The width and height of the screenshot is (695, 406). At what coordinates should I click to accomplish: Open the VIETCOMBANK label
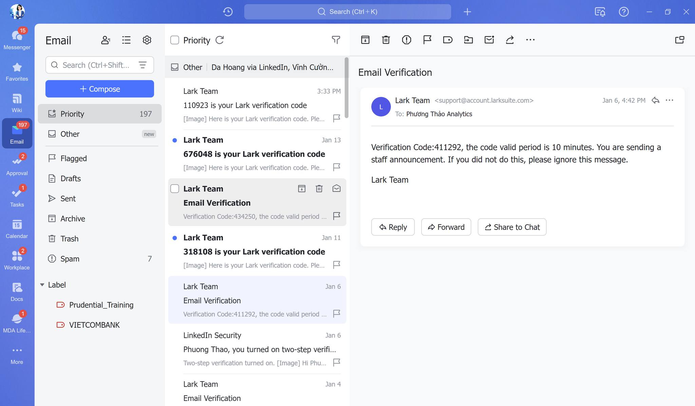(x=100, y=325)
